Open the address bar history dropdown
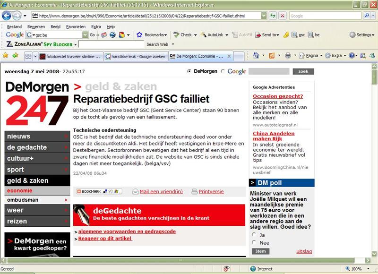 264,16
